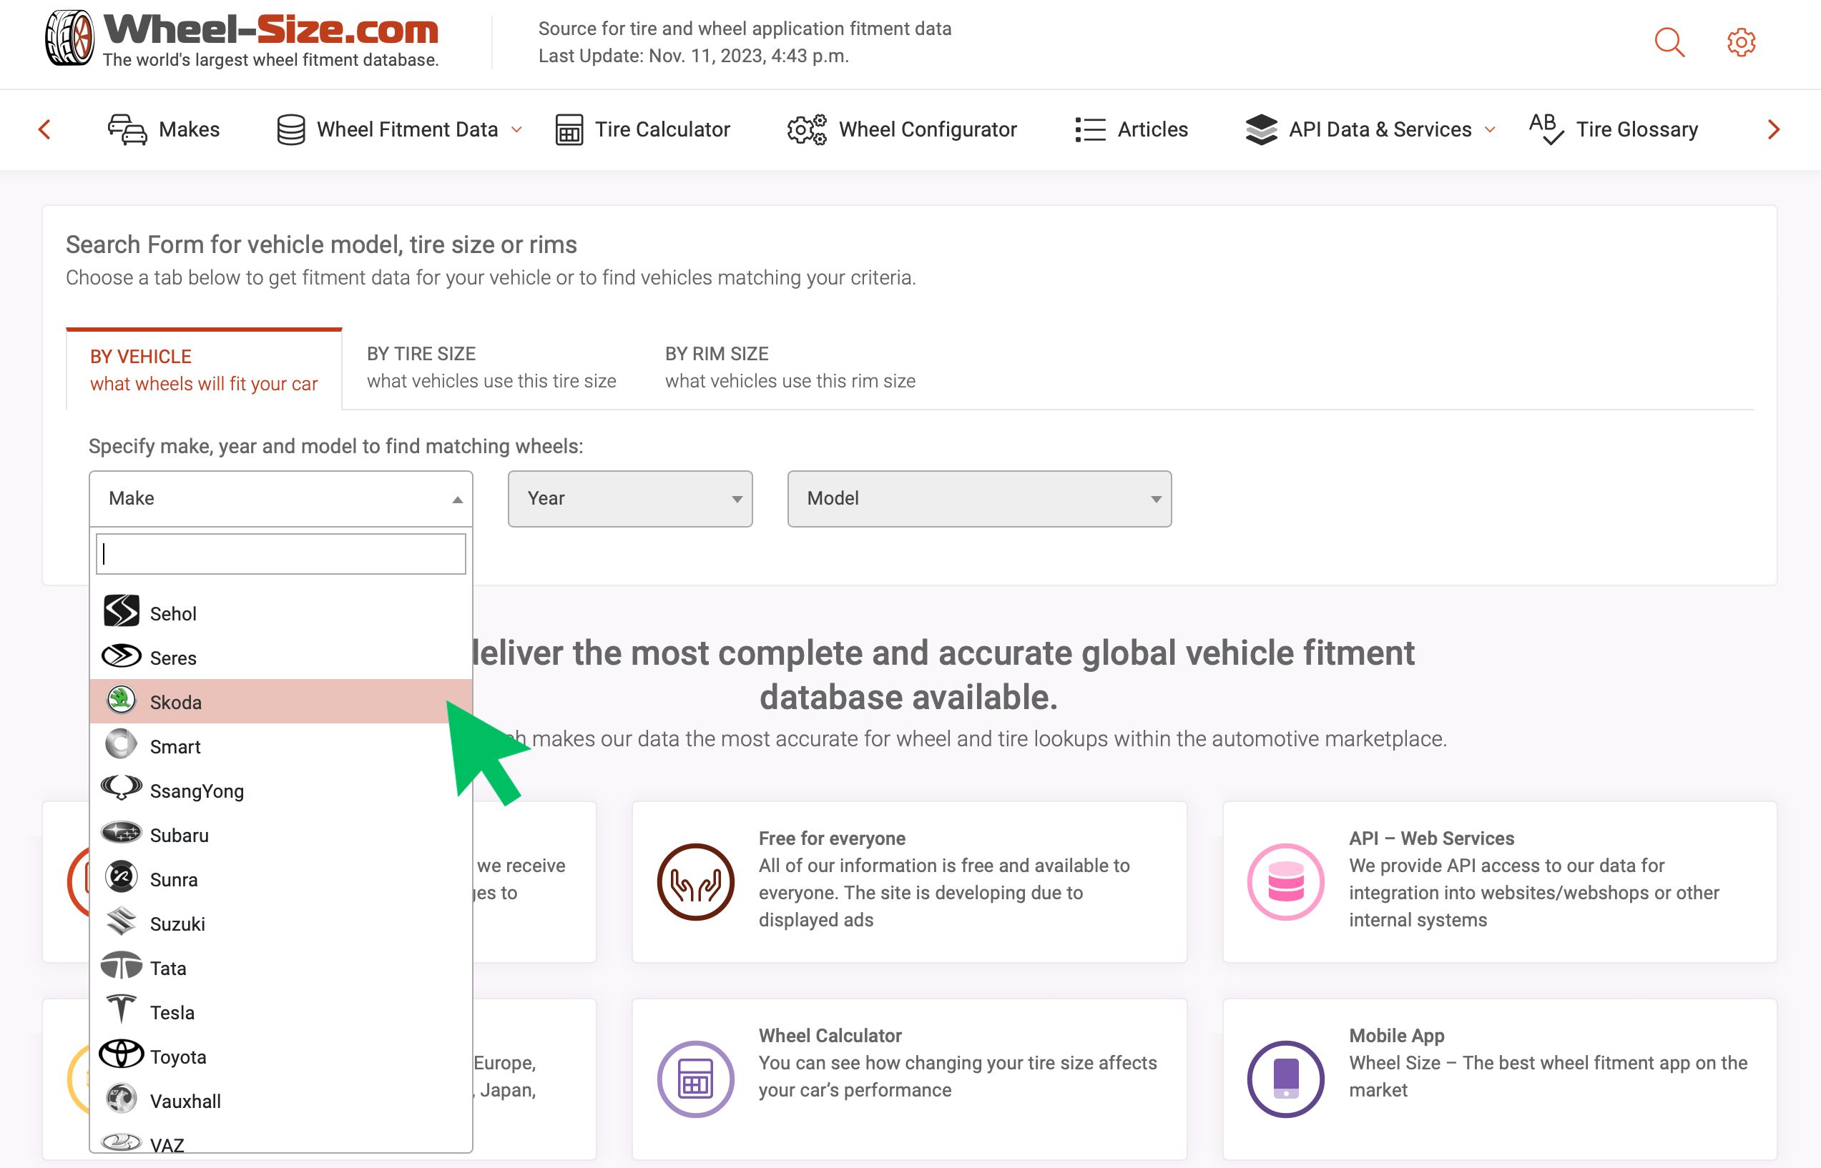Click the Sehol brand logo
Image resolution: width=1821 pixels, height=1168 pixels.
click(x=122, y=610)
